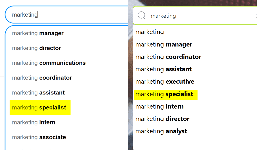Click the magnifying glass search icon
Screen dimensions: 257x150
(x=142, y=16)
